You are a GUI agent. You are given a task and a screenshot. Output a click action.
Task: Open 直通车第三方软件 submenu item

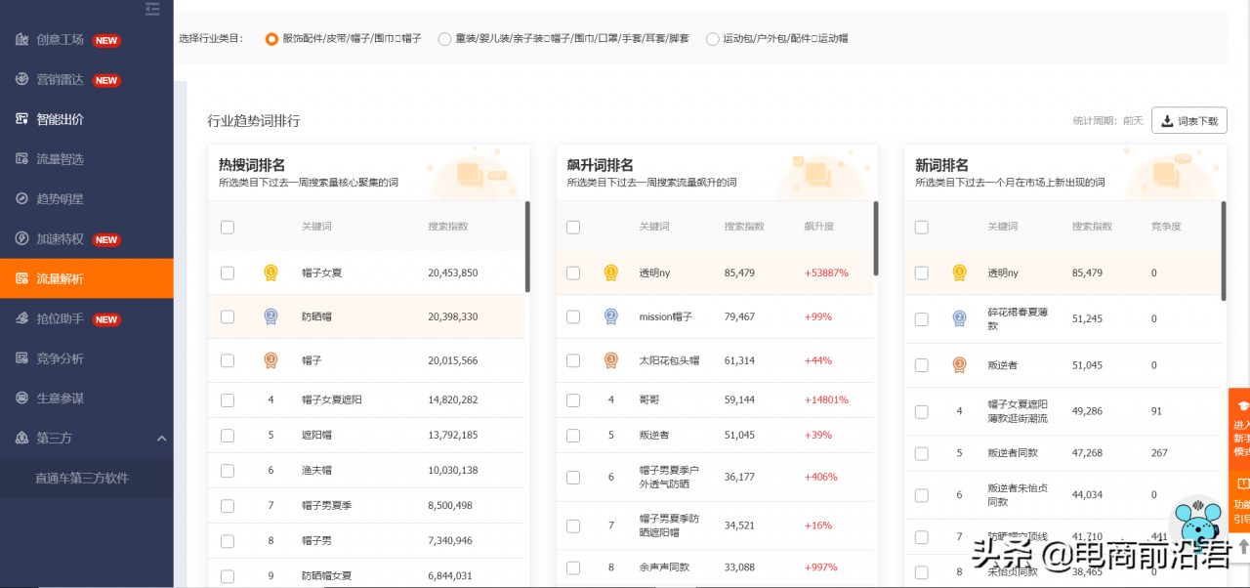click(84, 479)
